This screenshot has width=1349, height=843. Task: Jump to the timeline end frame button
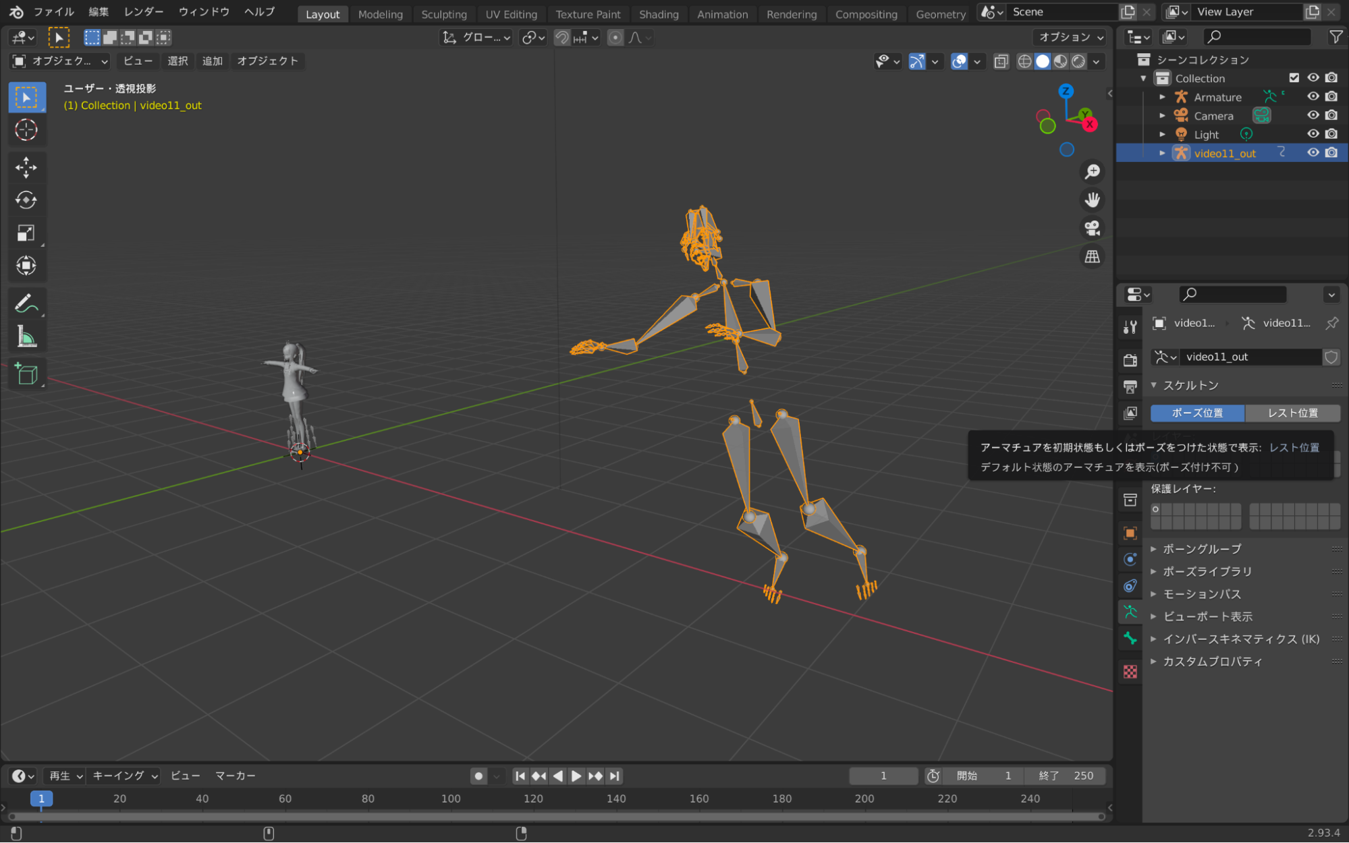pyautogui.click(x=614, y=776)
